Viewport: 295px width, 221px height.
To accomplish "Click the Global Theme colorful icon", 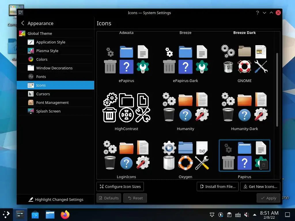I will [22, 33].
